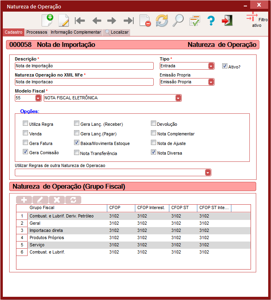Check the Nota Transferência option
271x300 pixels.
point(76,153)
